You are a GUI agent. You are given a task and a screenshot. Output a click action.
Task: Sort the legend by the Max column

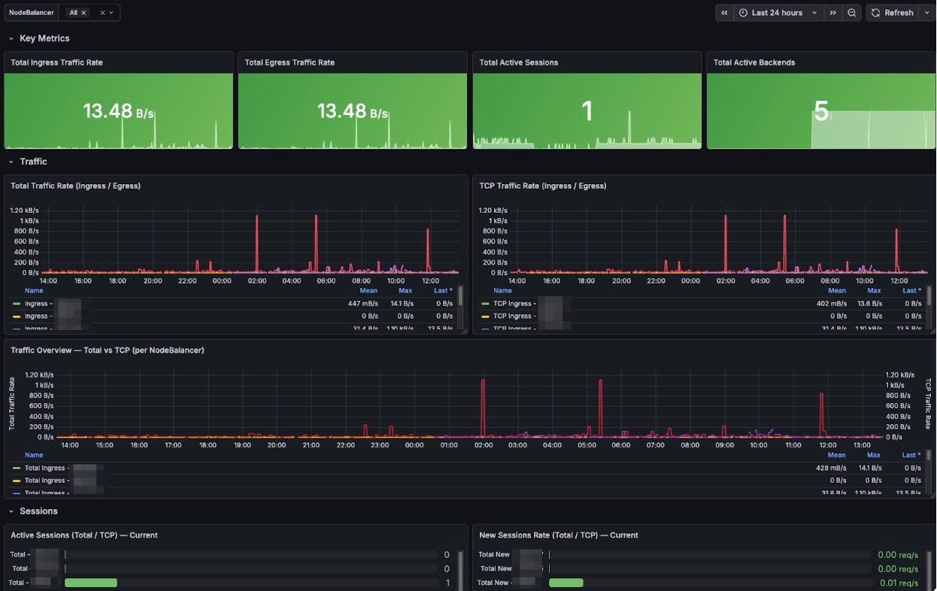click(405, 290)
